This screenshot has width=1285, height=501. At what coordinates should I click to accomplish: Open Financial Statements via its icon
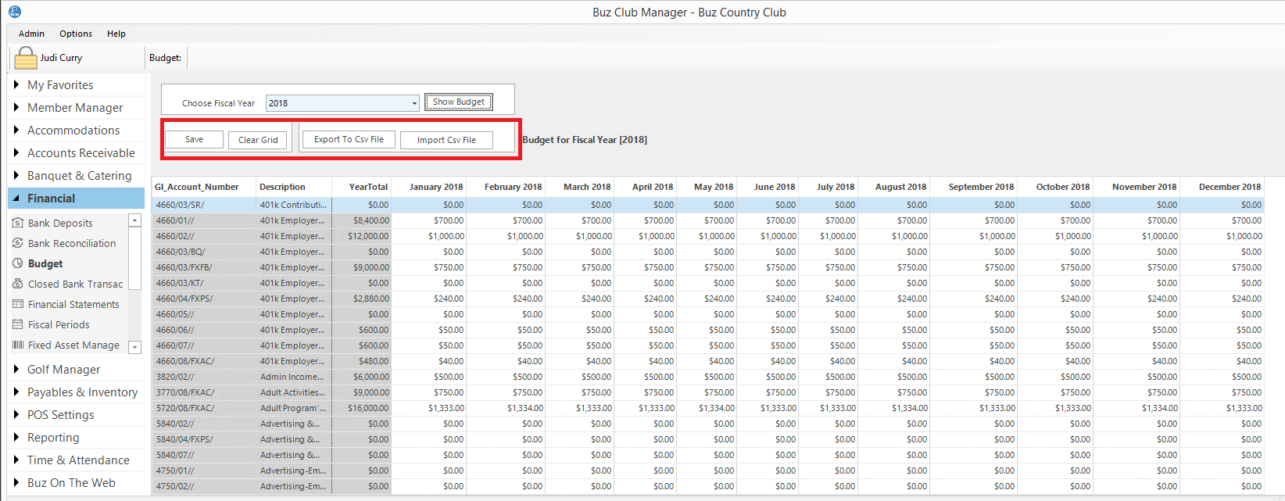click(18, 304)
